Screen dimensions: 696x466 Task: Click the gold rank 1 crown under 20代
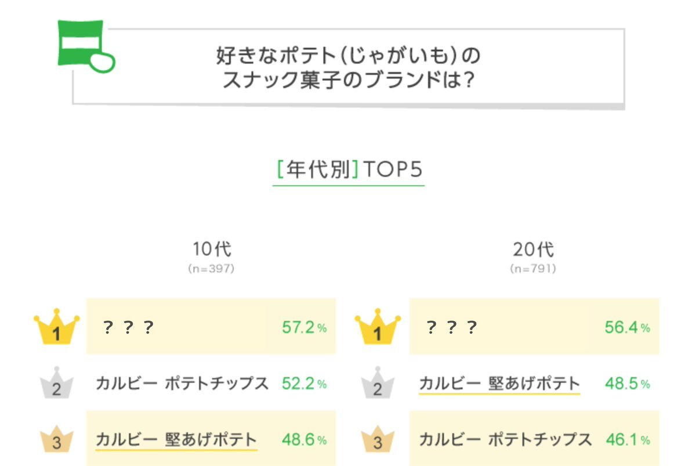[x=378, y=329]
